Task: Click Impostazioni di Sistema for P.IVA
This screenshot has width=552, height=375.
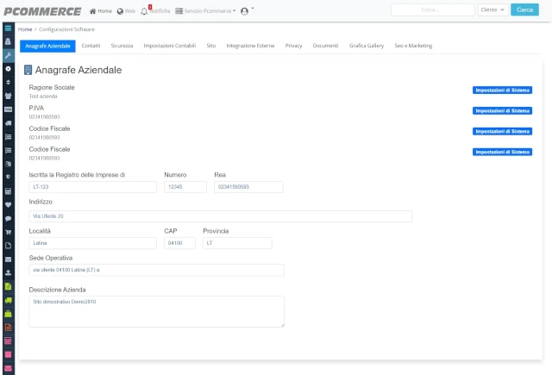Action: coord(502,111)
